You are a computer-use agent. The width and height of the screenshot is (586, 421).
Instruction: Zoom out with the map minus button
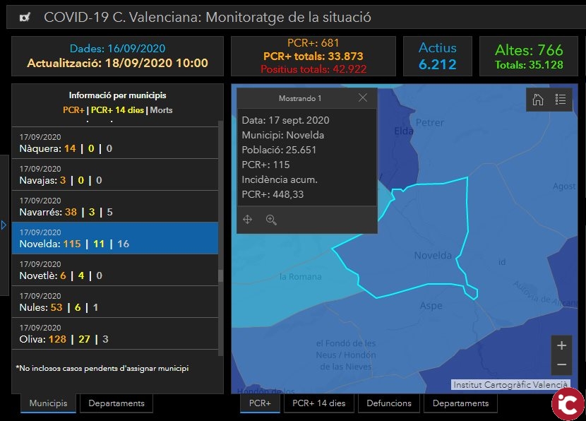click(561, 364)
